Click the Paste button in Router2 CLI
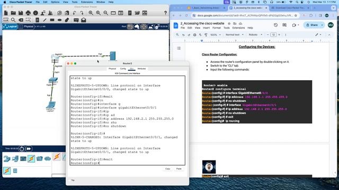The width and height of the screenshot is (339, 190). [x=179, y=169]
